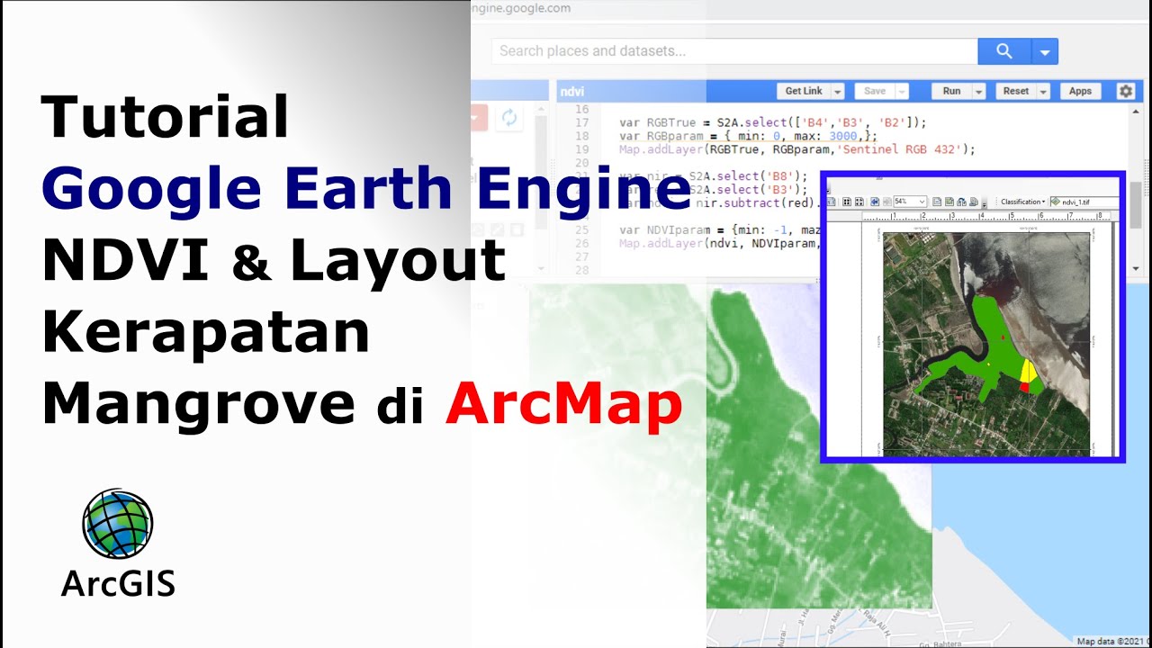
Task: Open ArcMap layout toolbar options arrow
Action: 984,205
